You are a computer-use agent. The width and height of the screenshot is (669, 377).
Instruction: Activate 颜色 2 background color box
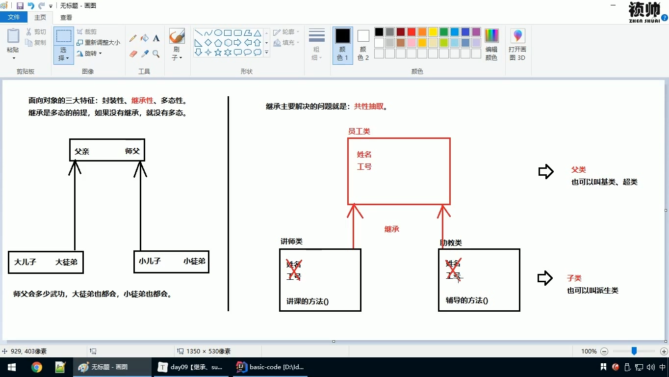pos(363,45)
